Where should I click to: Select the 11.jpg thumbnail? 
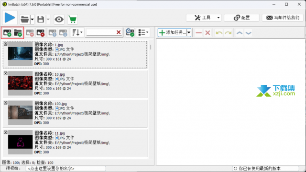point(20,142)
